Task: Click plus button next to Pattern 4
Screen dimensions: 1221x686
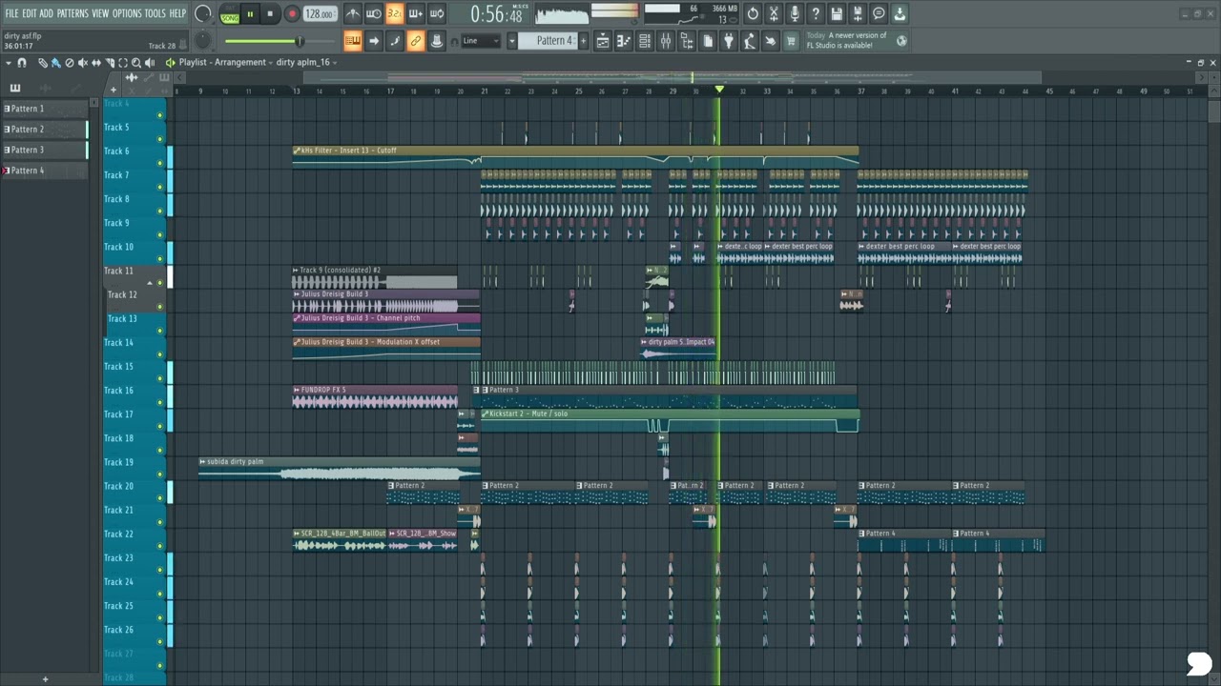Action: pos(584,40)
